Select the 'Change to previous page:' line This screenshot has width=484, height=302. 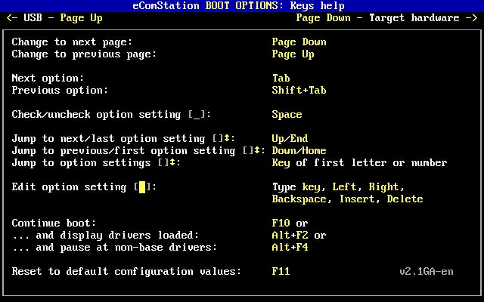tap(84, 54)
